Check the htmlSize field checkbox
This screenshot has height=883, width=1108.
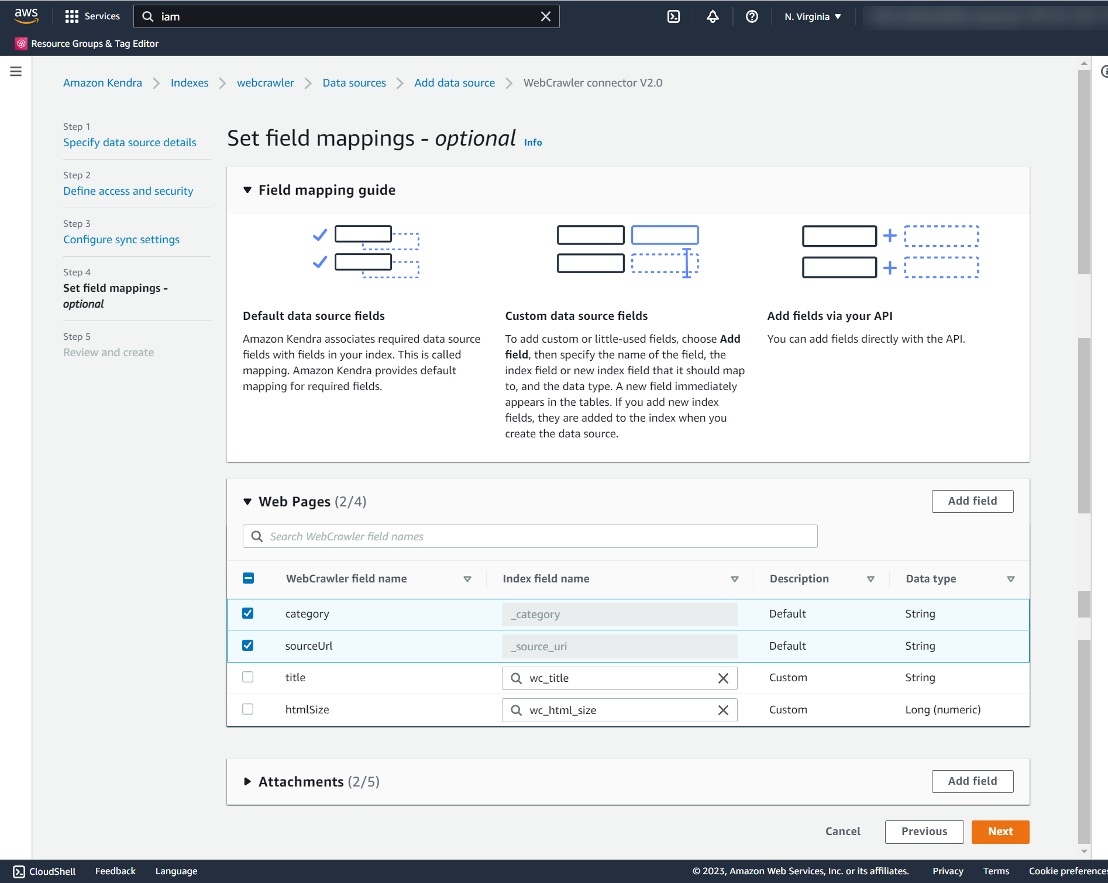(248, 709)
